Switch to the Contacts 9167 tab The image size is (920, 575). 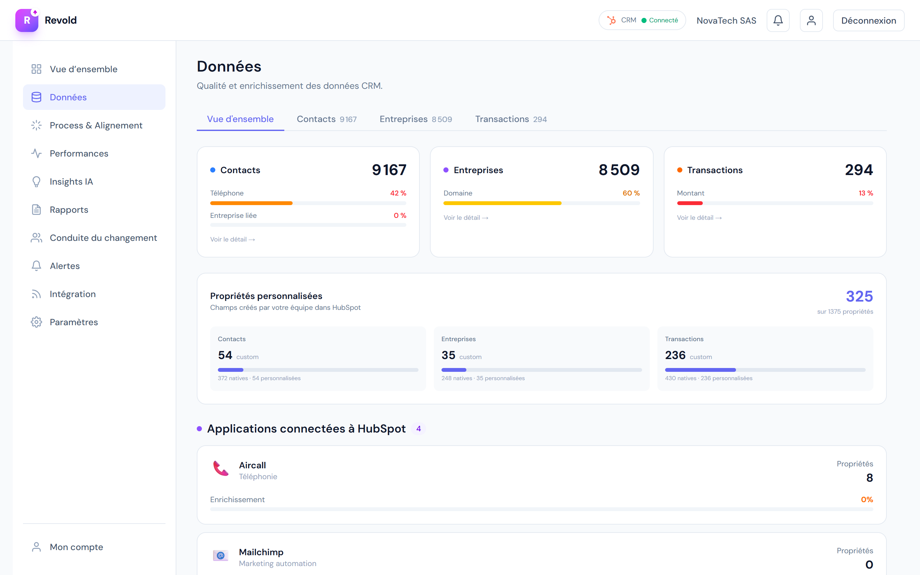pyautogui.click(x=326, y=119)
